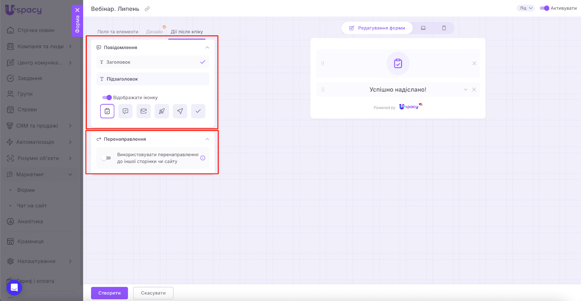
Task: Remove the icon block from preview
Action: pyautogui.click(x=474, y=63)
